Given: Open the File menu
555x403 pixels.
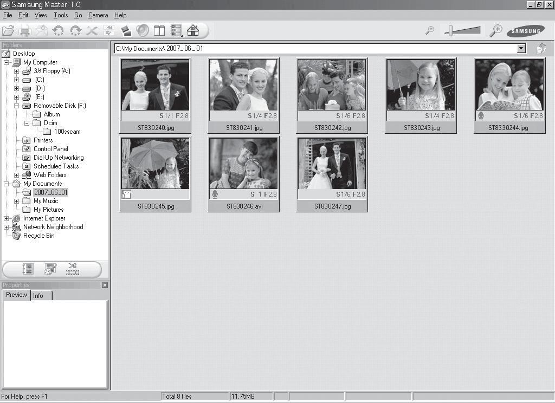Looking at the screenshot, I should 8,15.
